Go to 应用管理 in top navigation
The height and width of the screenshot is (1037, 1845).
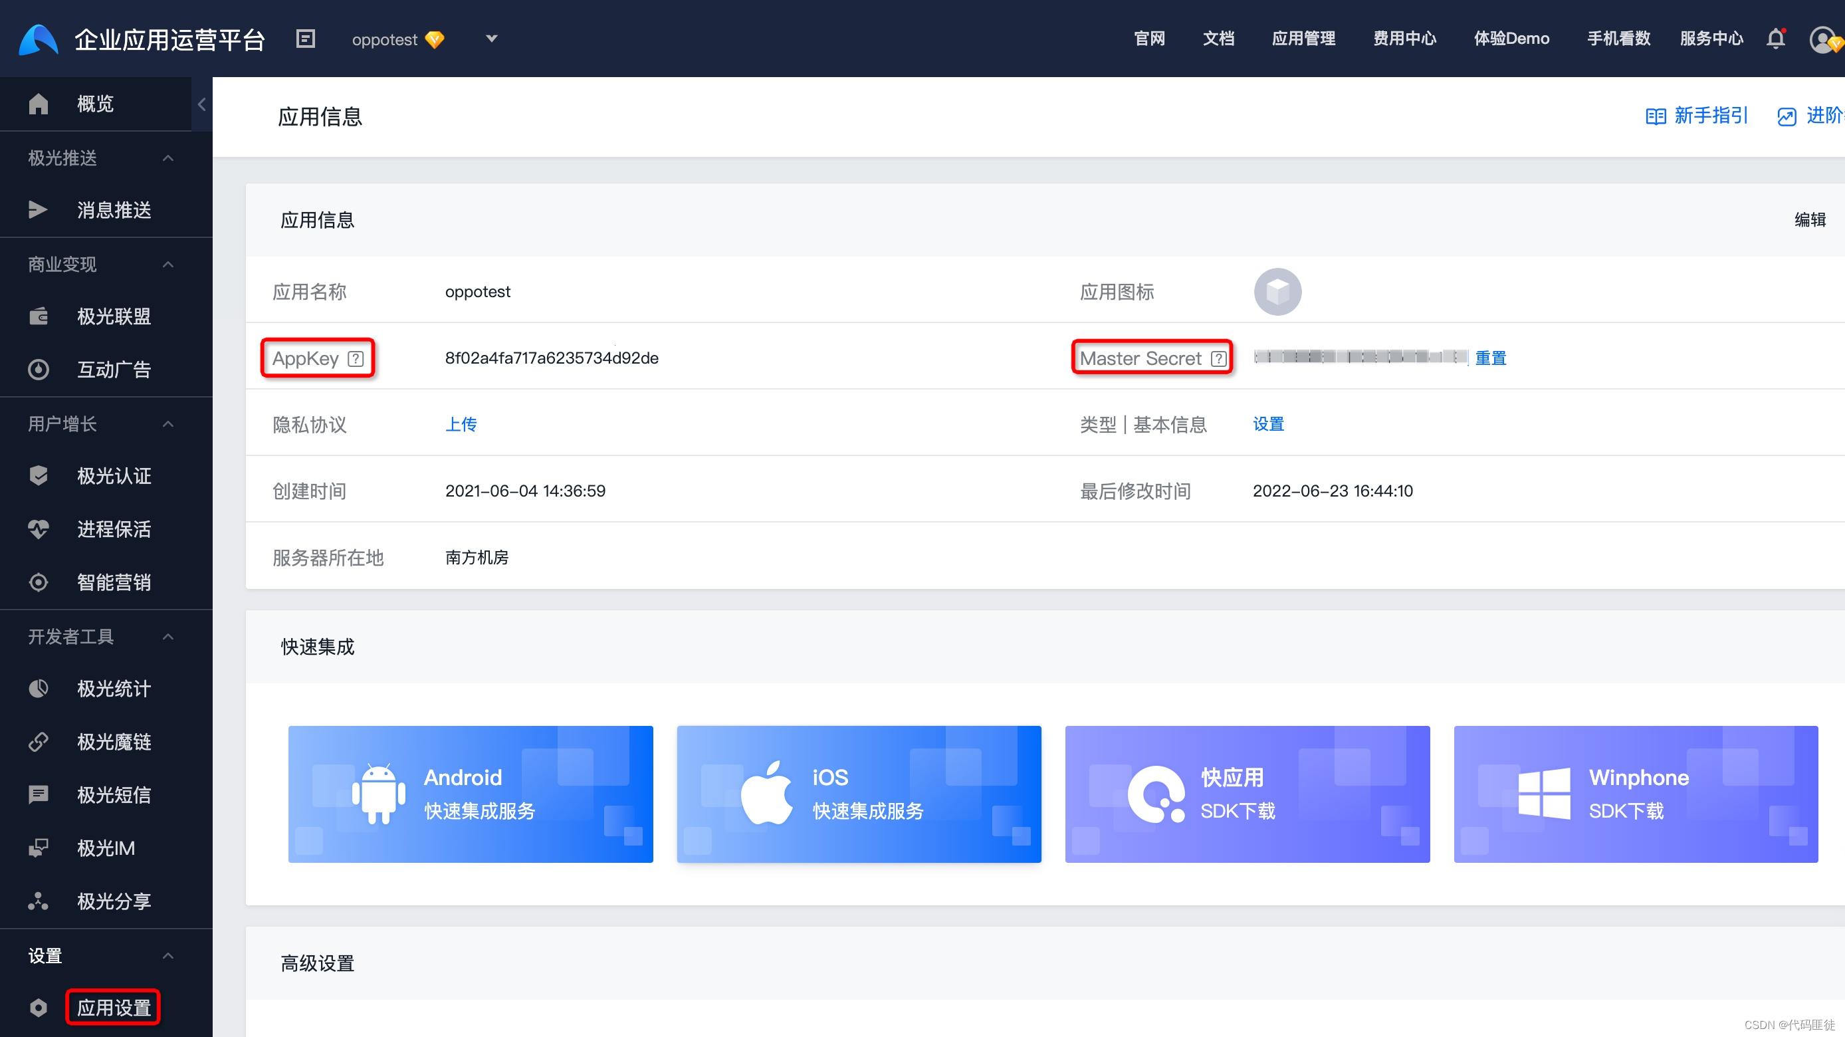coord(1303,39)
